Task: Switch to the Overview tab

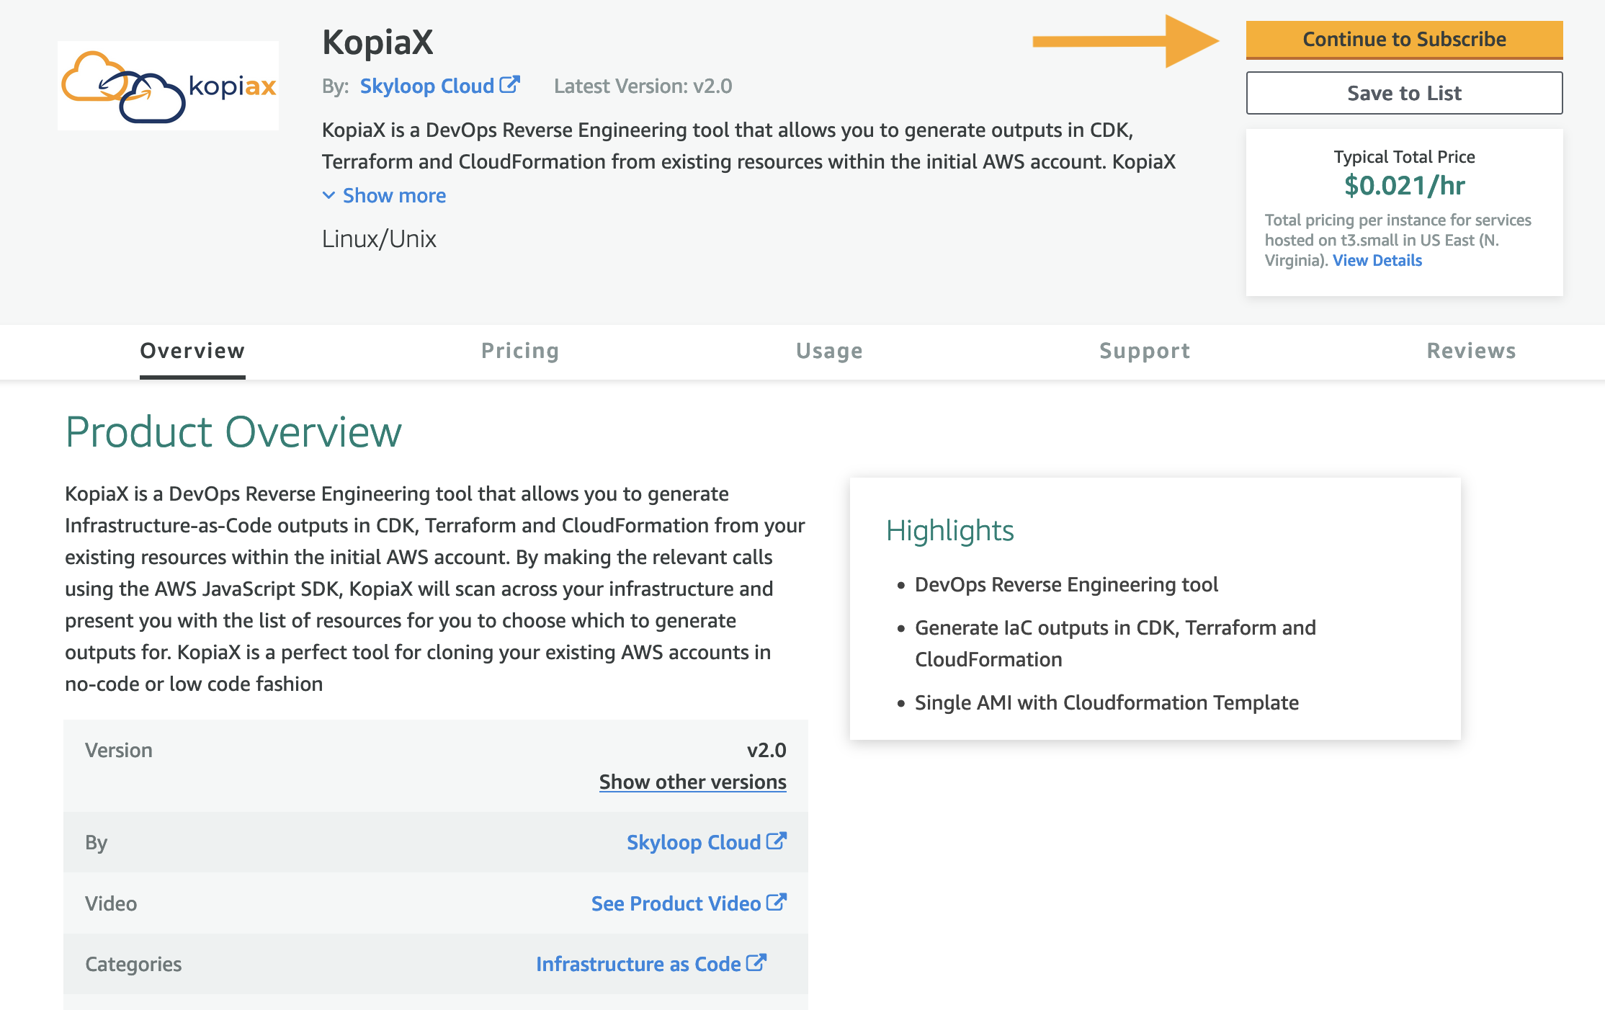Action: tap(192, 351)
